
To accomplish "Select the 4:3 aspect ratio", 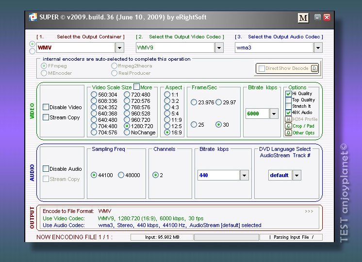I will coord(167,107).
